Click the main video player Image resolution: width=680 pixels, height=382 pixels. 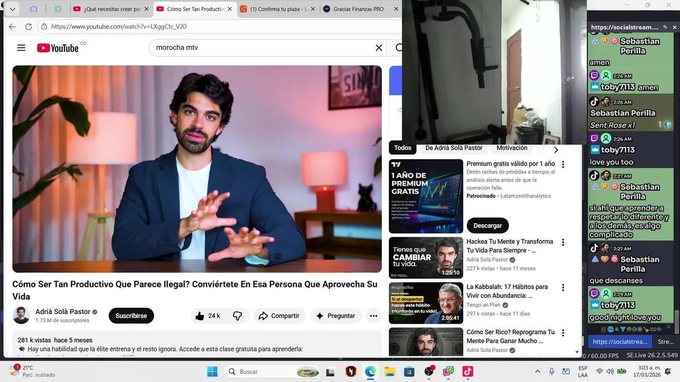click(x=197, y=169)
